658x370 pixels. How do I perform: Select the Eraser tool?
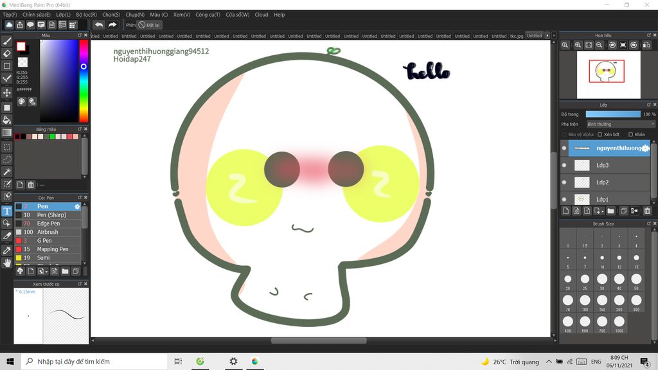[6, 54]
